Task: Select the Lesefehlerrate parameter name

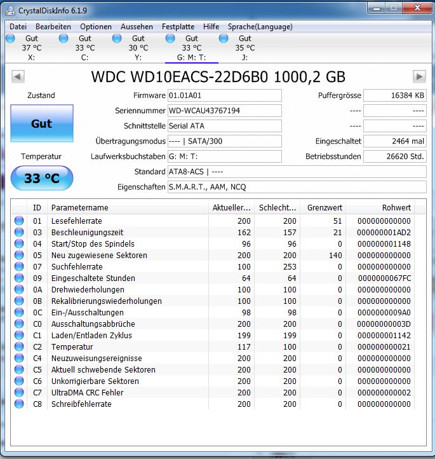Action: pyautogui.click(x=77, y=221)
